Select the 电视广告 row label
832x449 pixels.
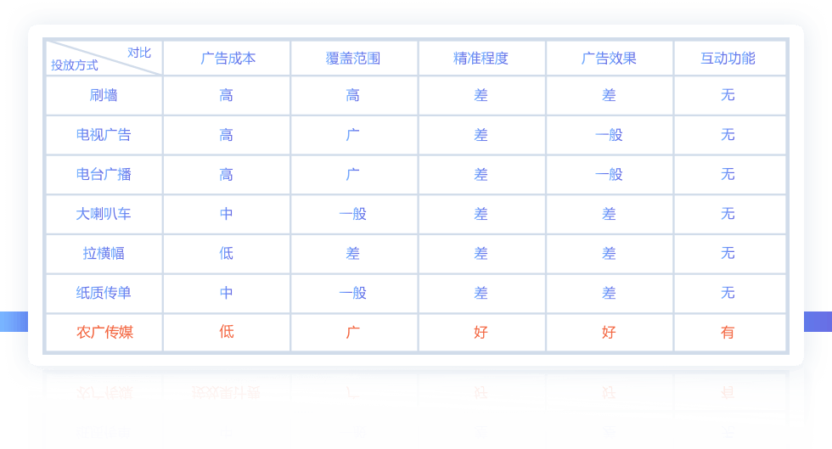click(x=104, y=135)
